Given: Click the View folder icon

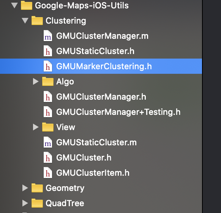Looking at the screenshot, I should 48,127.
